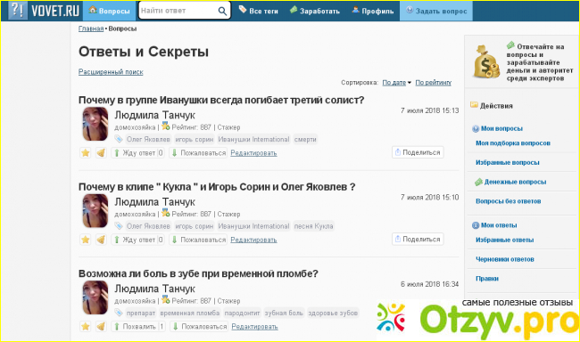Image resolution: width=580 pixels, height=342 pixels.
Task: Click Похвалить on the временной пломбе question
Action: coord(138,327)
